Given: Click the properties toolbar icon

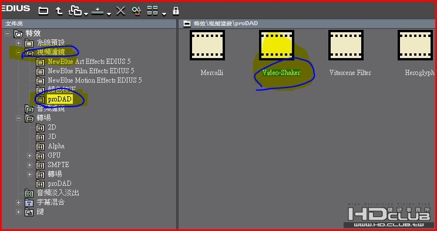Looking at the screenshot, I should pos(136,11).
